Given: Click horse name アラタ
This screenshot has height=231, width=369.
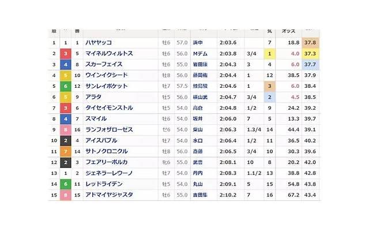Looking at the screenshot, I should tap(92, 97).
